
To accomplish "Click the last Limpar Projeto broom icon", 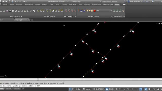I will [123, 11].
